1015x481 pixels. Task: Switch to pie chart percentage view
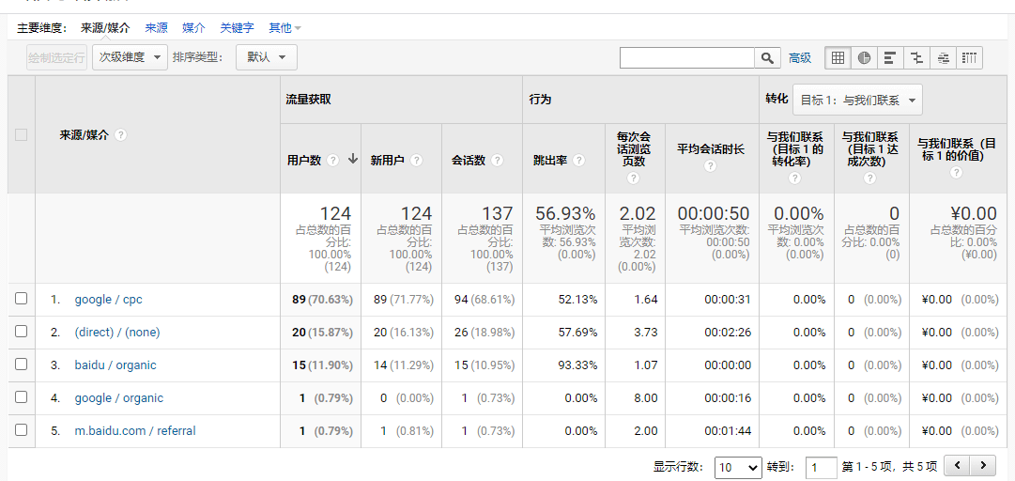click(x=864, y=57)
